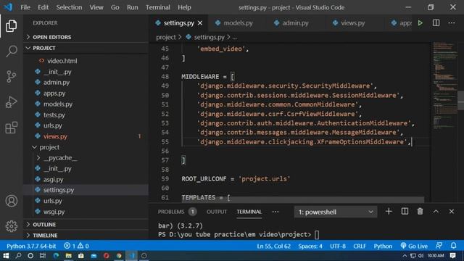Show errors and warnings count in status bar

coord(76,246)
